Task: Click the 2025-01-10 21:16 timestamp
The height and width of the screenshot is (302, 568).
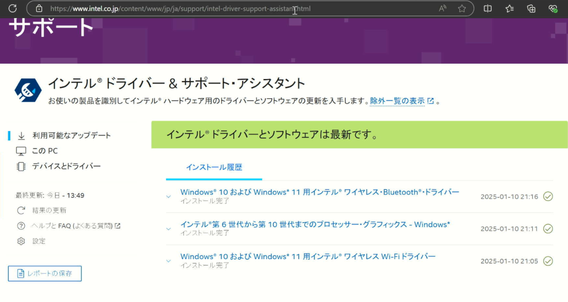Action: [x=509, y=197]
